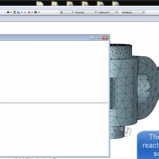The height and width of the screenshot is (159, 159).
Task: Expand the arrow beside the yellow icon
Action: [39, 12]
